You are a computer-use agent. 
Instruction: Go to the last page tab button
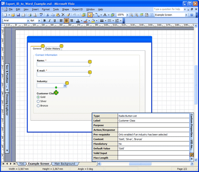(x=15, y=164)
